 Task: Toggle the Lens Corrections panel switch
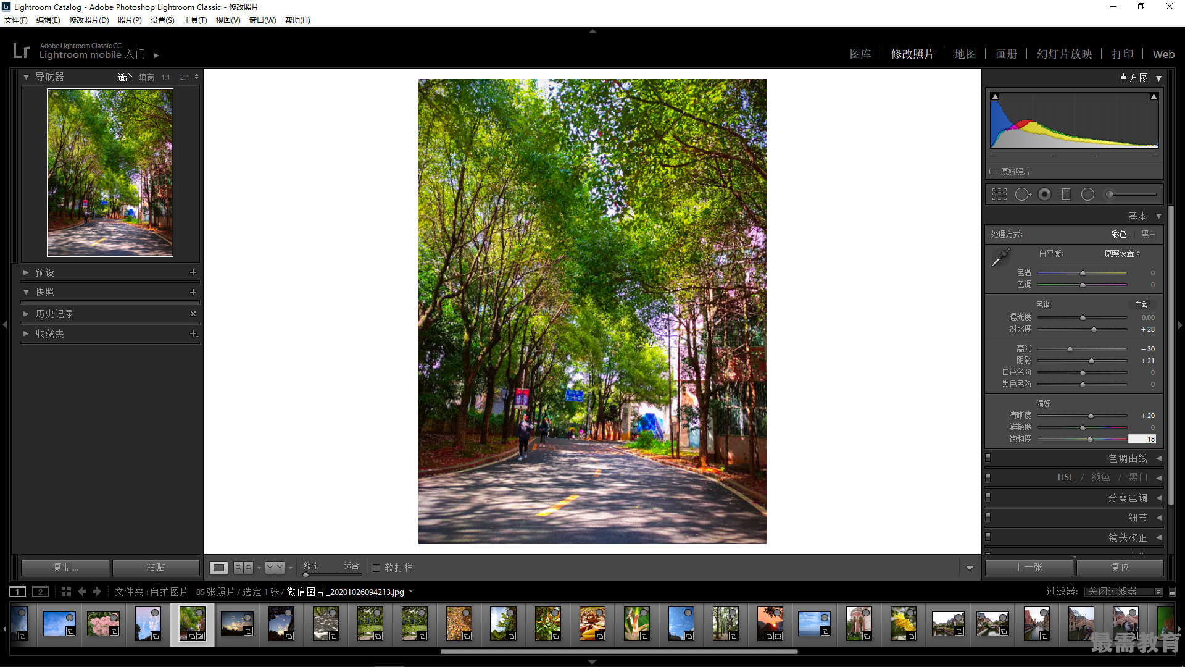[x=988, y=537]
